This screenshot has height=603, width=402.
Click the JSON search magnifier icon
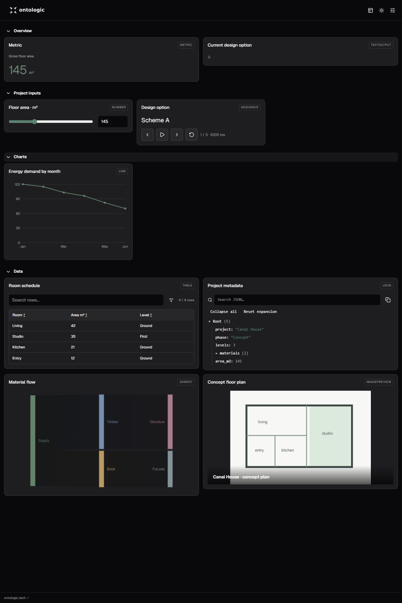point(210,300)
